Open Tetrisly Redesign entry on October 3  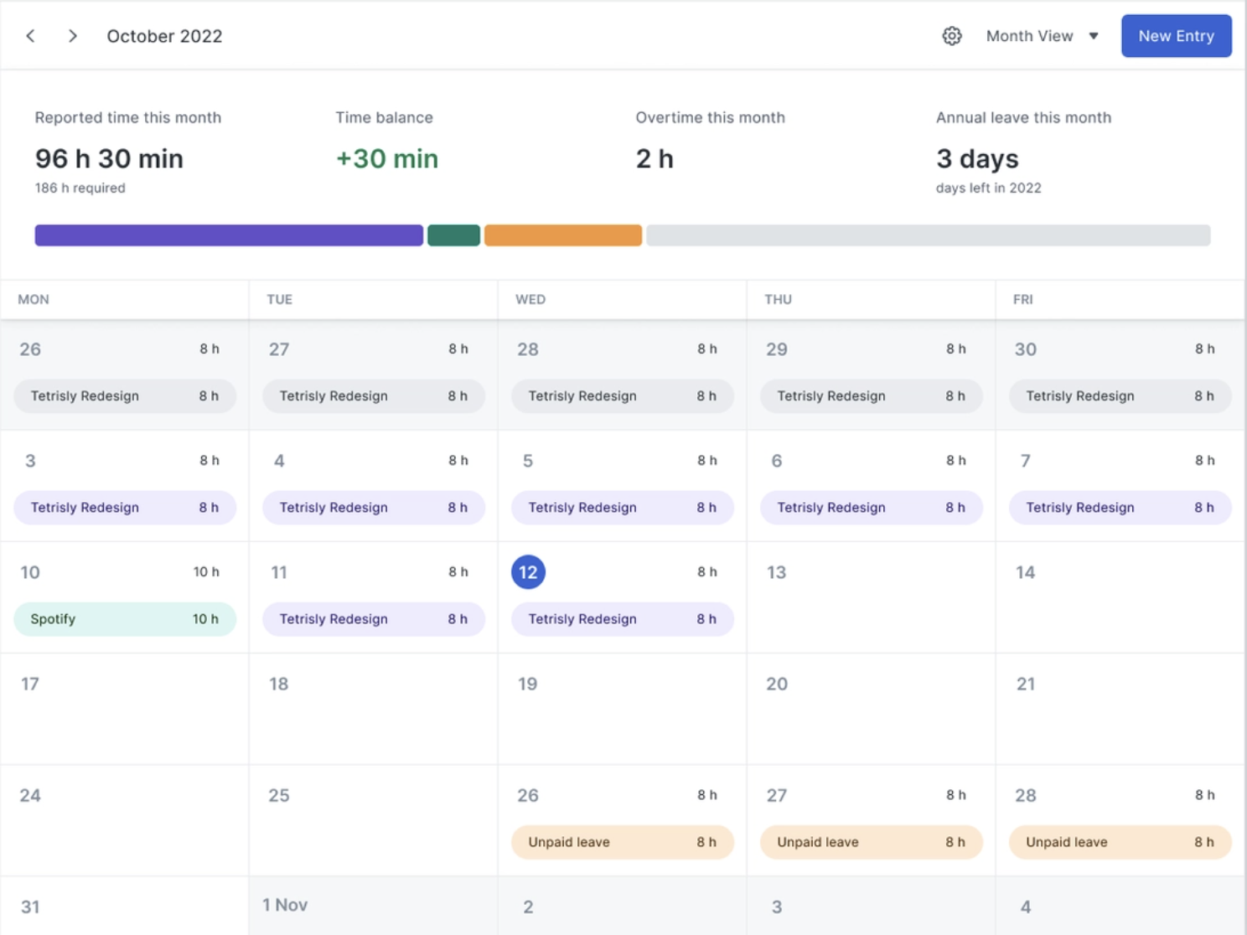coord(124,508)
